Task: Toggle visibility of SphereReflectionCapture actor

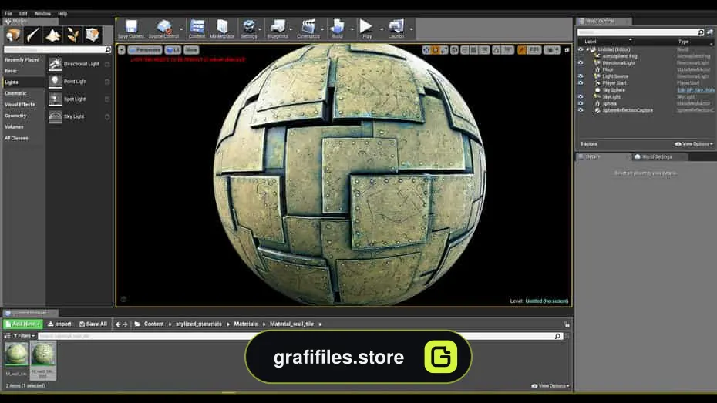Action: tap(581, 110)
